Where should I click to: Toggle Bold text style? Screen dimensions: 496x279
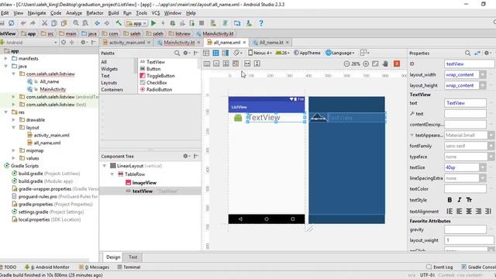click(x=449, y=200)
